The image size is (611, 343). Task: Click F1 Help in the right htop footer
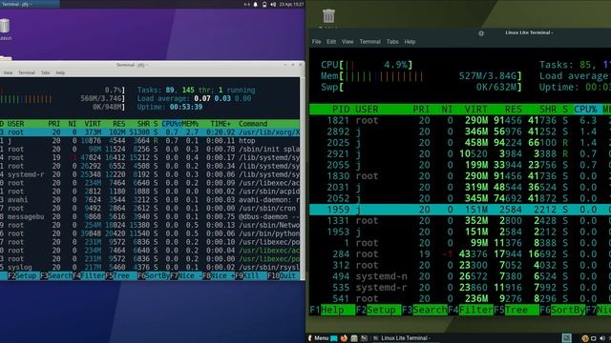coord(332,310)
